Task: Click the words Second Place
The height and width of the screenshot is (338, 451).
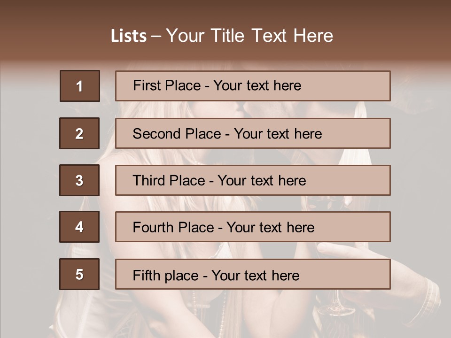Action: (177, 134)
